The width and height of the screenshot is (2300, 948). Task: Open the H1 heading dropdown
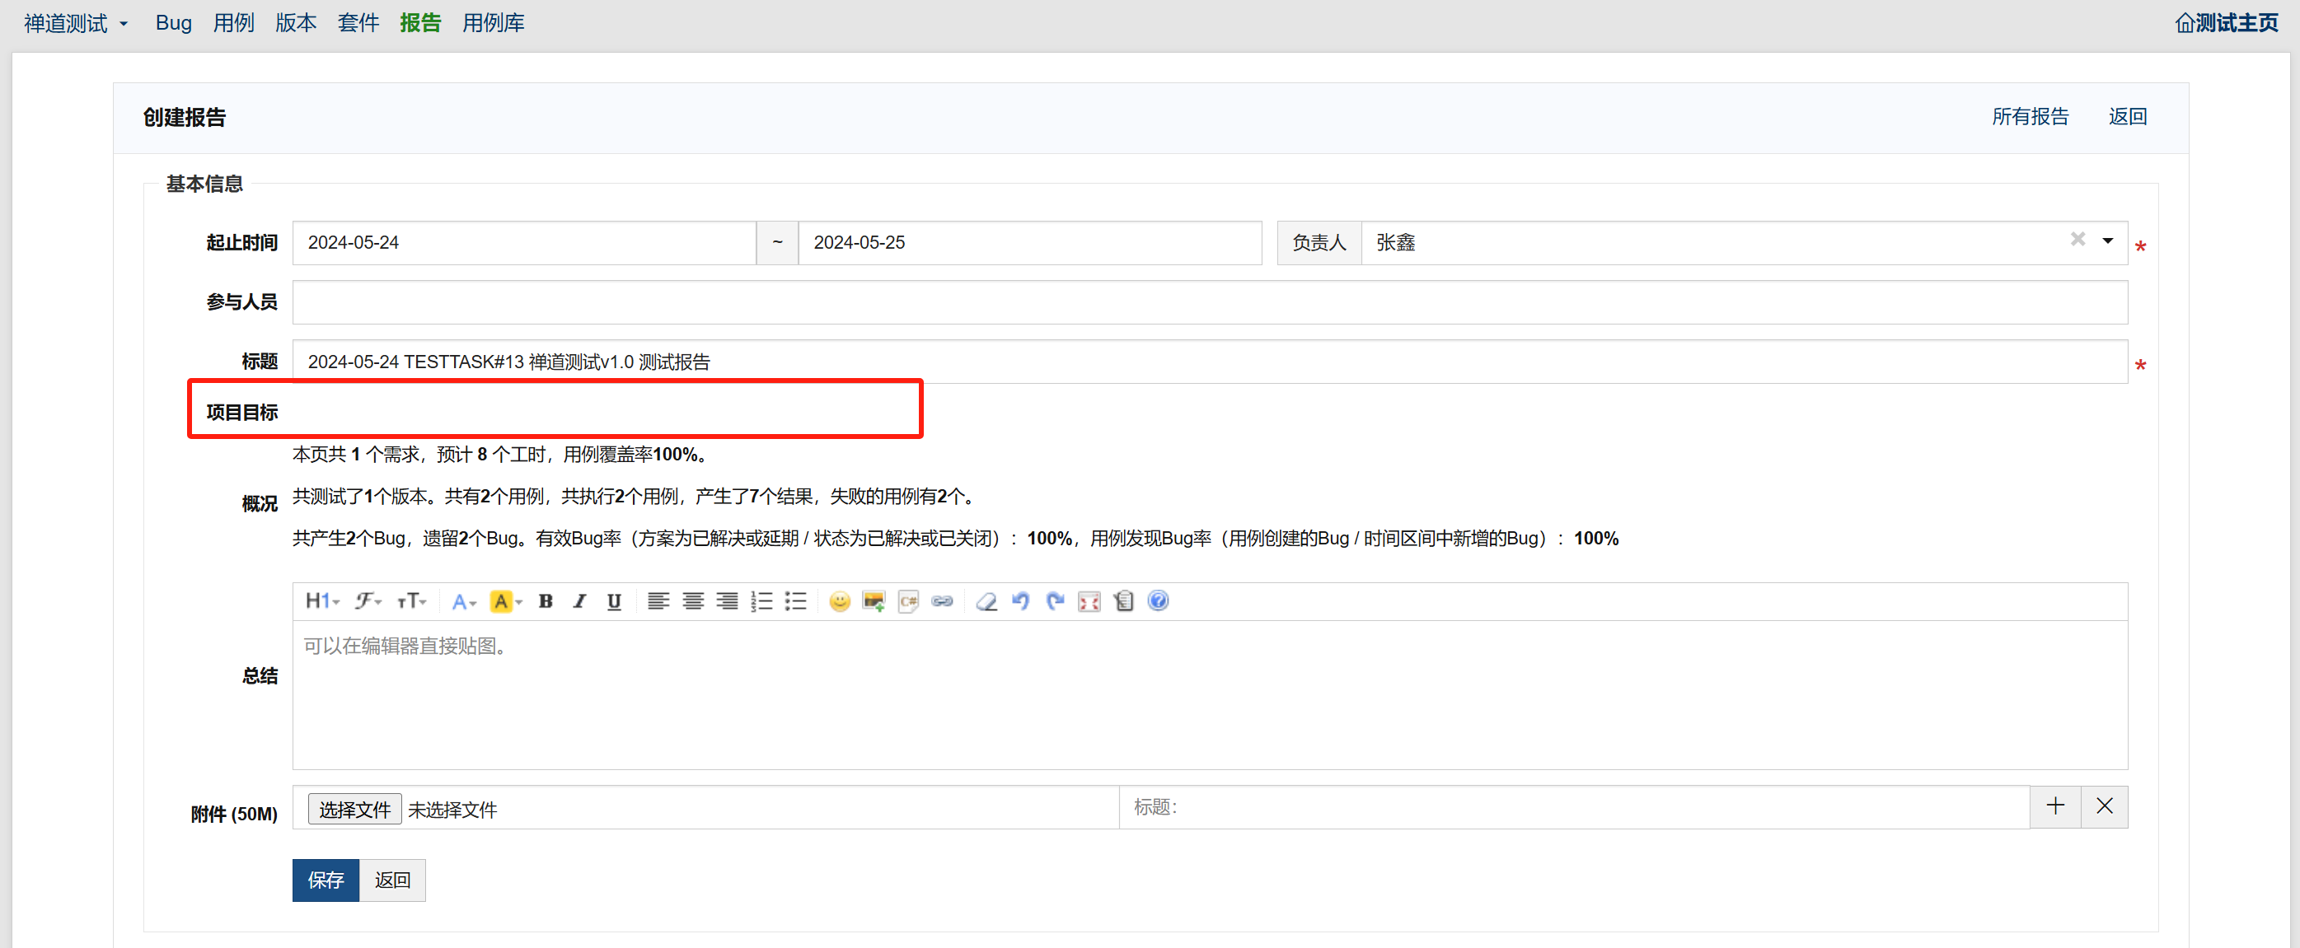tap(322, 601)
